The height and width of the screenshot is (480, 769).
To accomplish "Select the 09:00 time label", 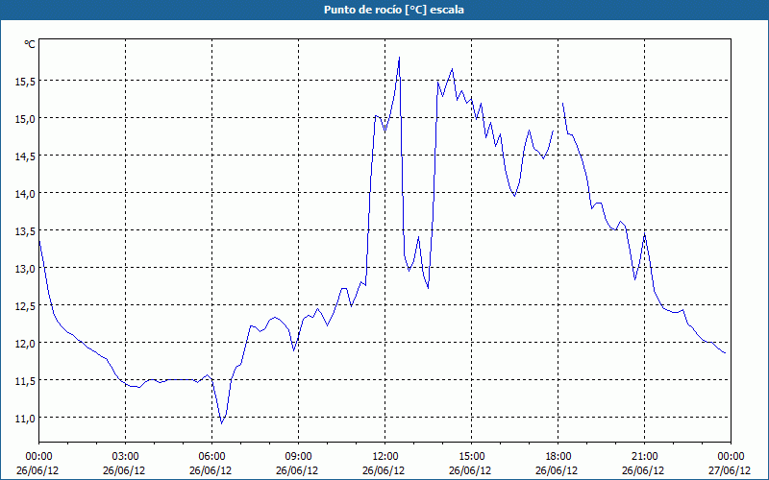I will click(298, 457).
